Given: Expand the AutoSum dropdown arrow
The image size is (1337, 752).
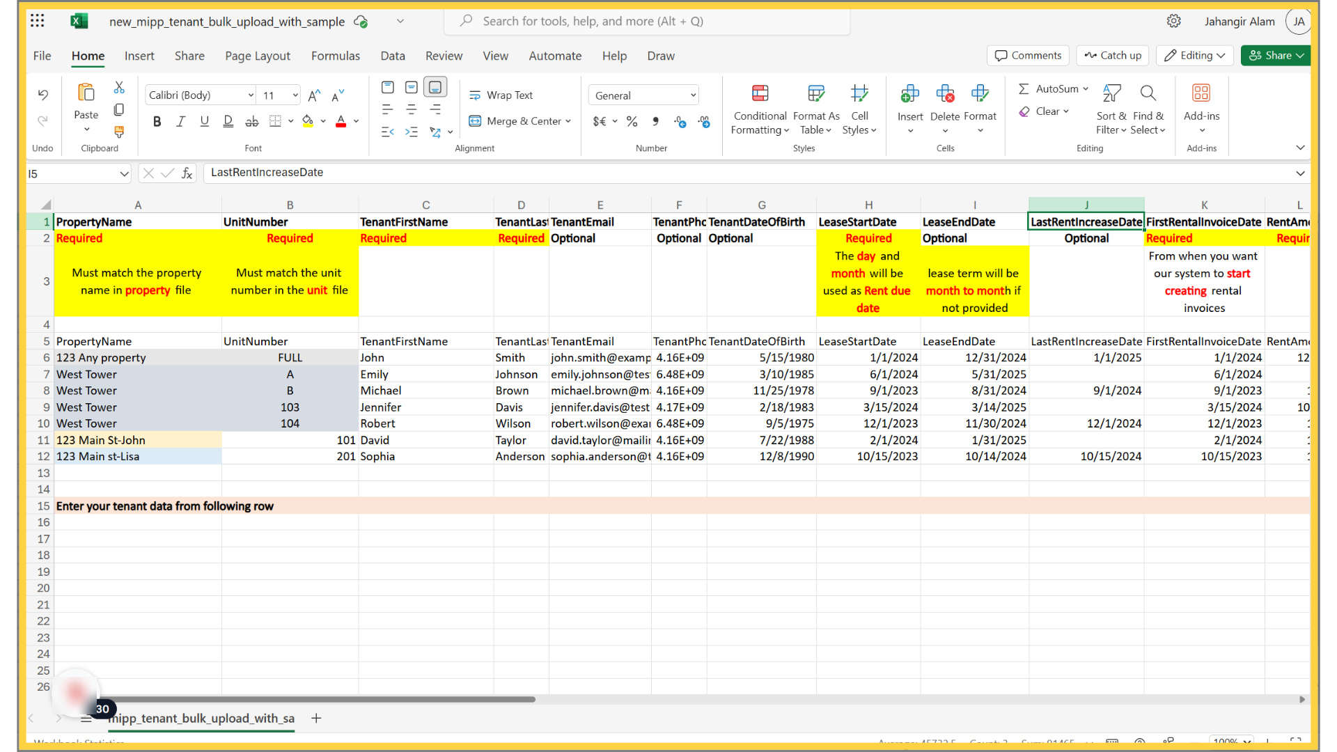Looking at the screenshot, I should point(1086,88).
